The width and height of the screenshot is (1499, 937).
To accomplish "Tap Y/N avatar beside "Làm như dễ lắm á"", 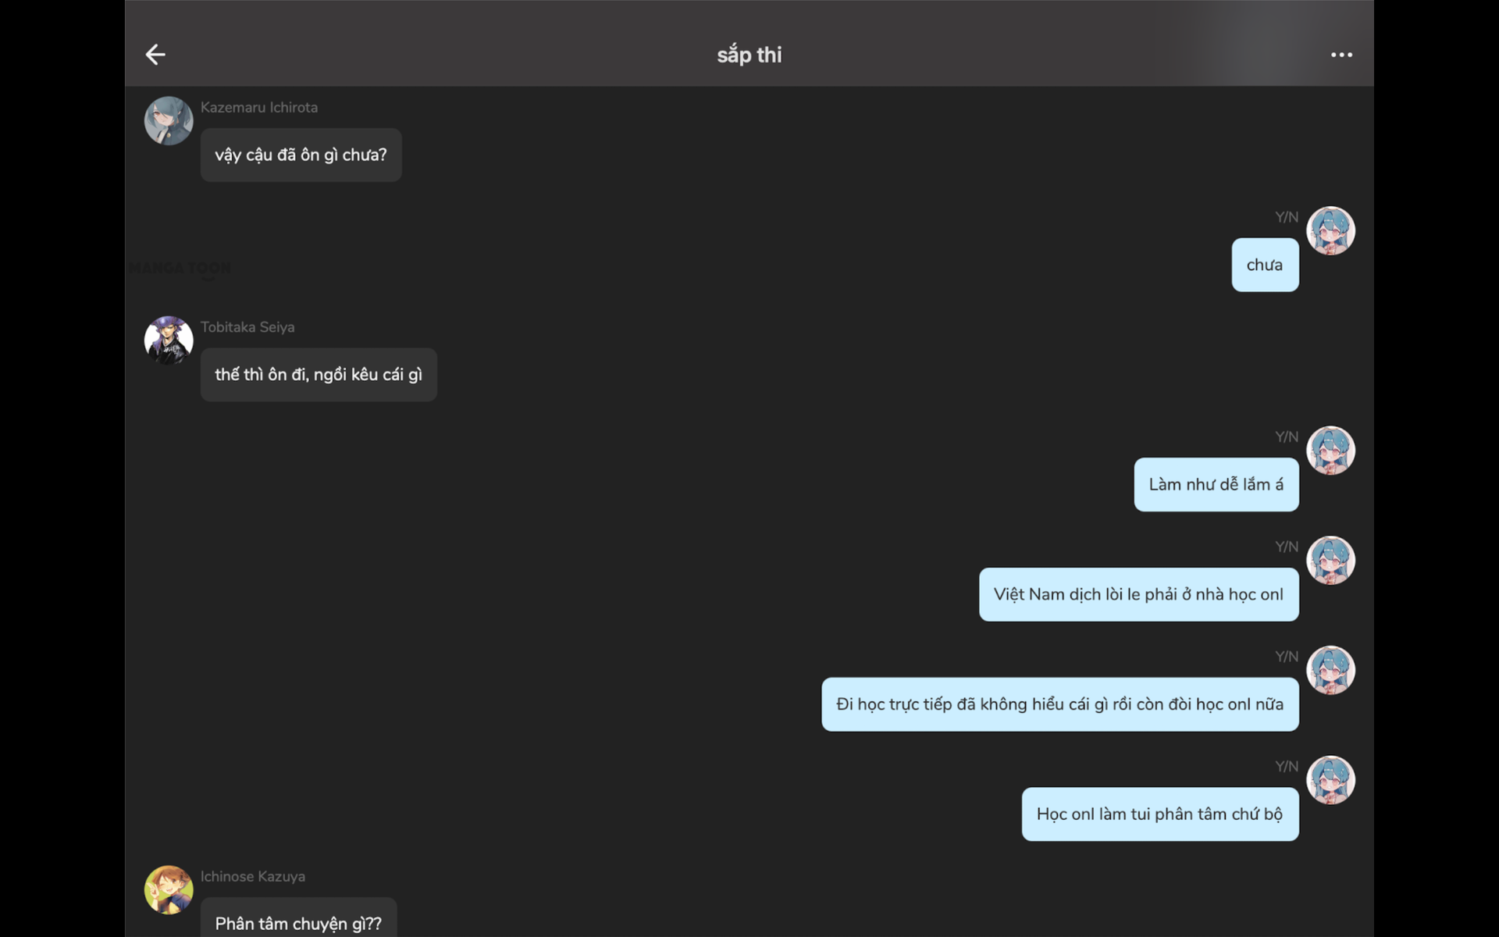I will tap(1330, 451).
